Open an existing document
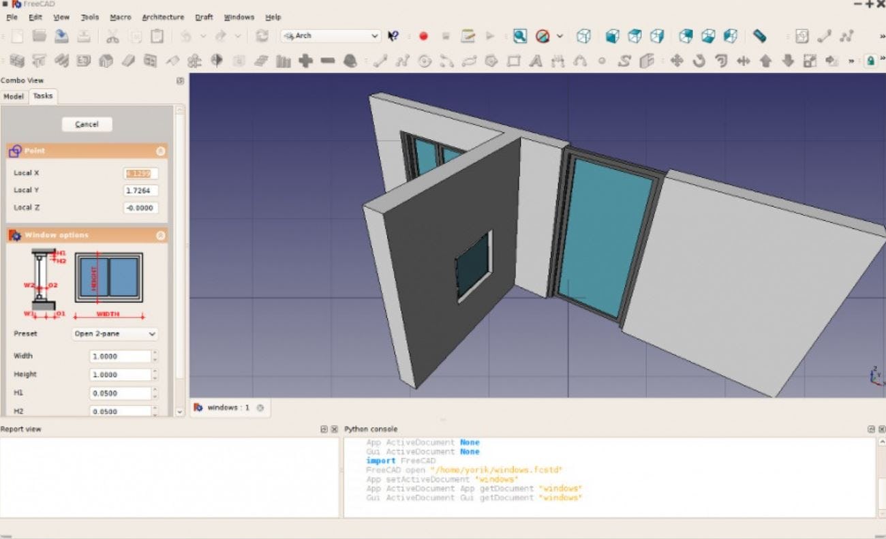Screen dimensions: 886x539 coord(39,35)
